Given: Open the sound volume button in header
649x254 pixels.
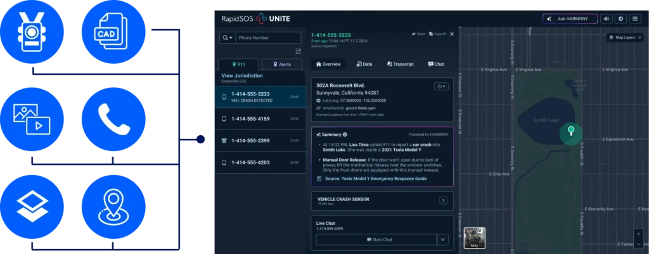Looking at the screenshot, I should (x=607, y=18).
